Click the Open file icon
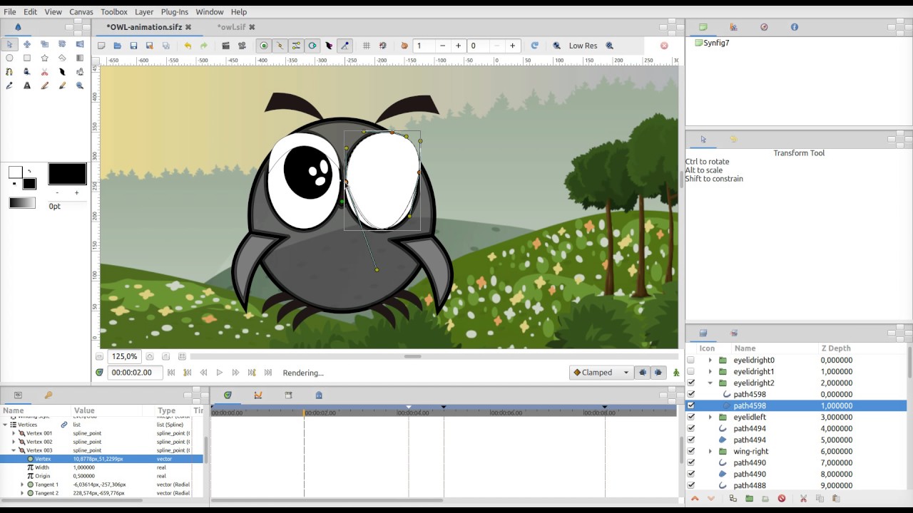 [x=117, y=46]
